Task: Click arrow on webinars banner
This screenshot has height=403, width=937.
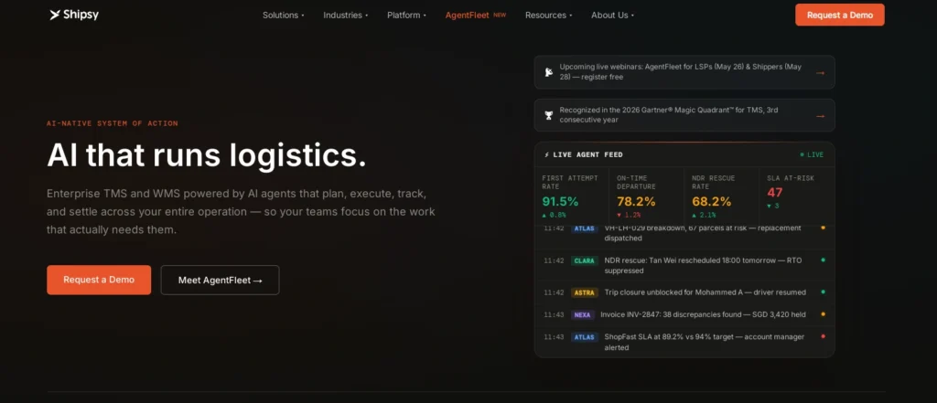Action: tap(820, 72)
